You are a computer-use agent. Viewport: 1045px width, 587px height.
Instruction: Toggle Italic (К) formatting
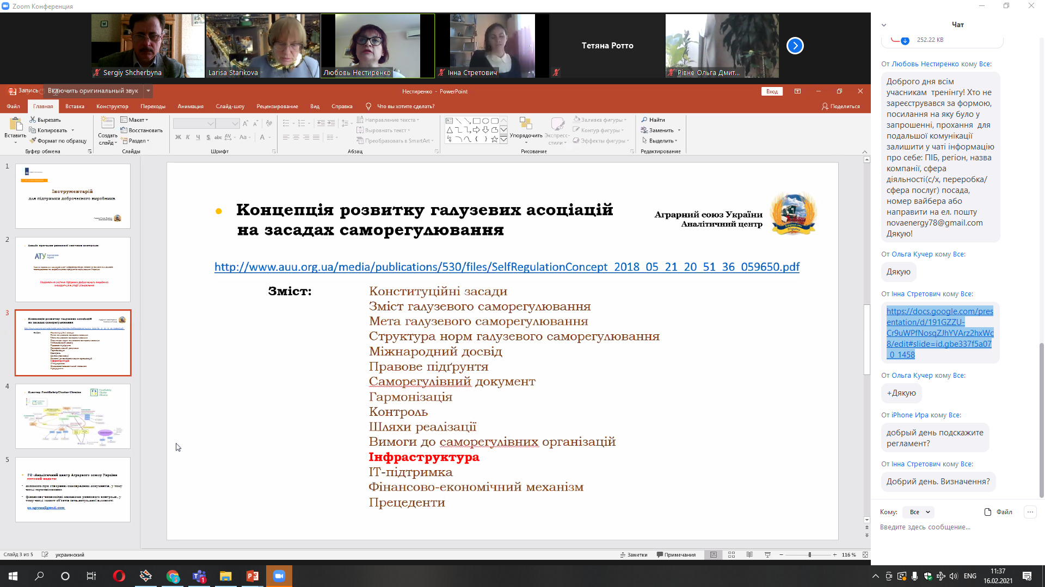click(188, 138)
